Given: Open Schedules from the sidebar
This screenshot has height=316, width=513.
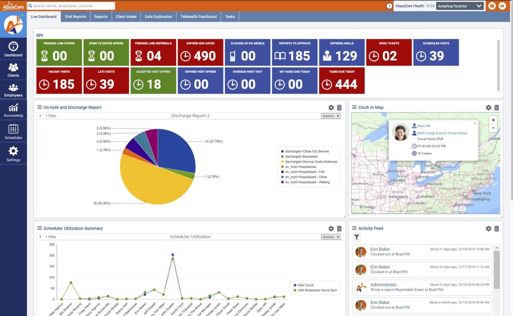Looking at the screenshot, I should point(13,131).
